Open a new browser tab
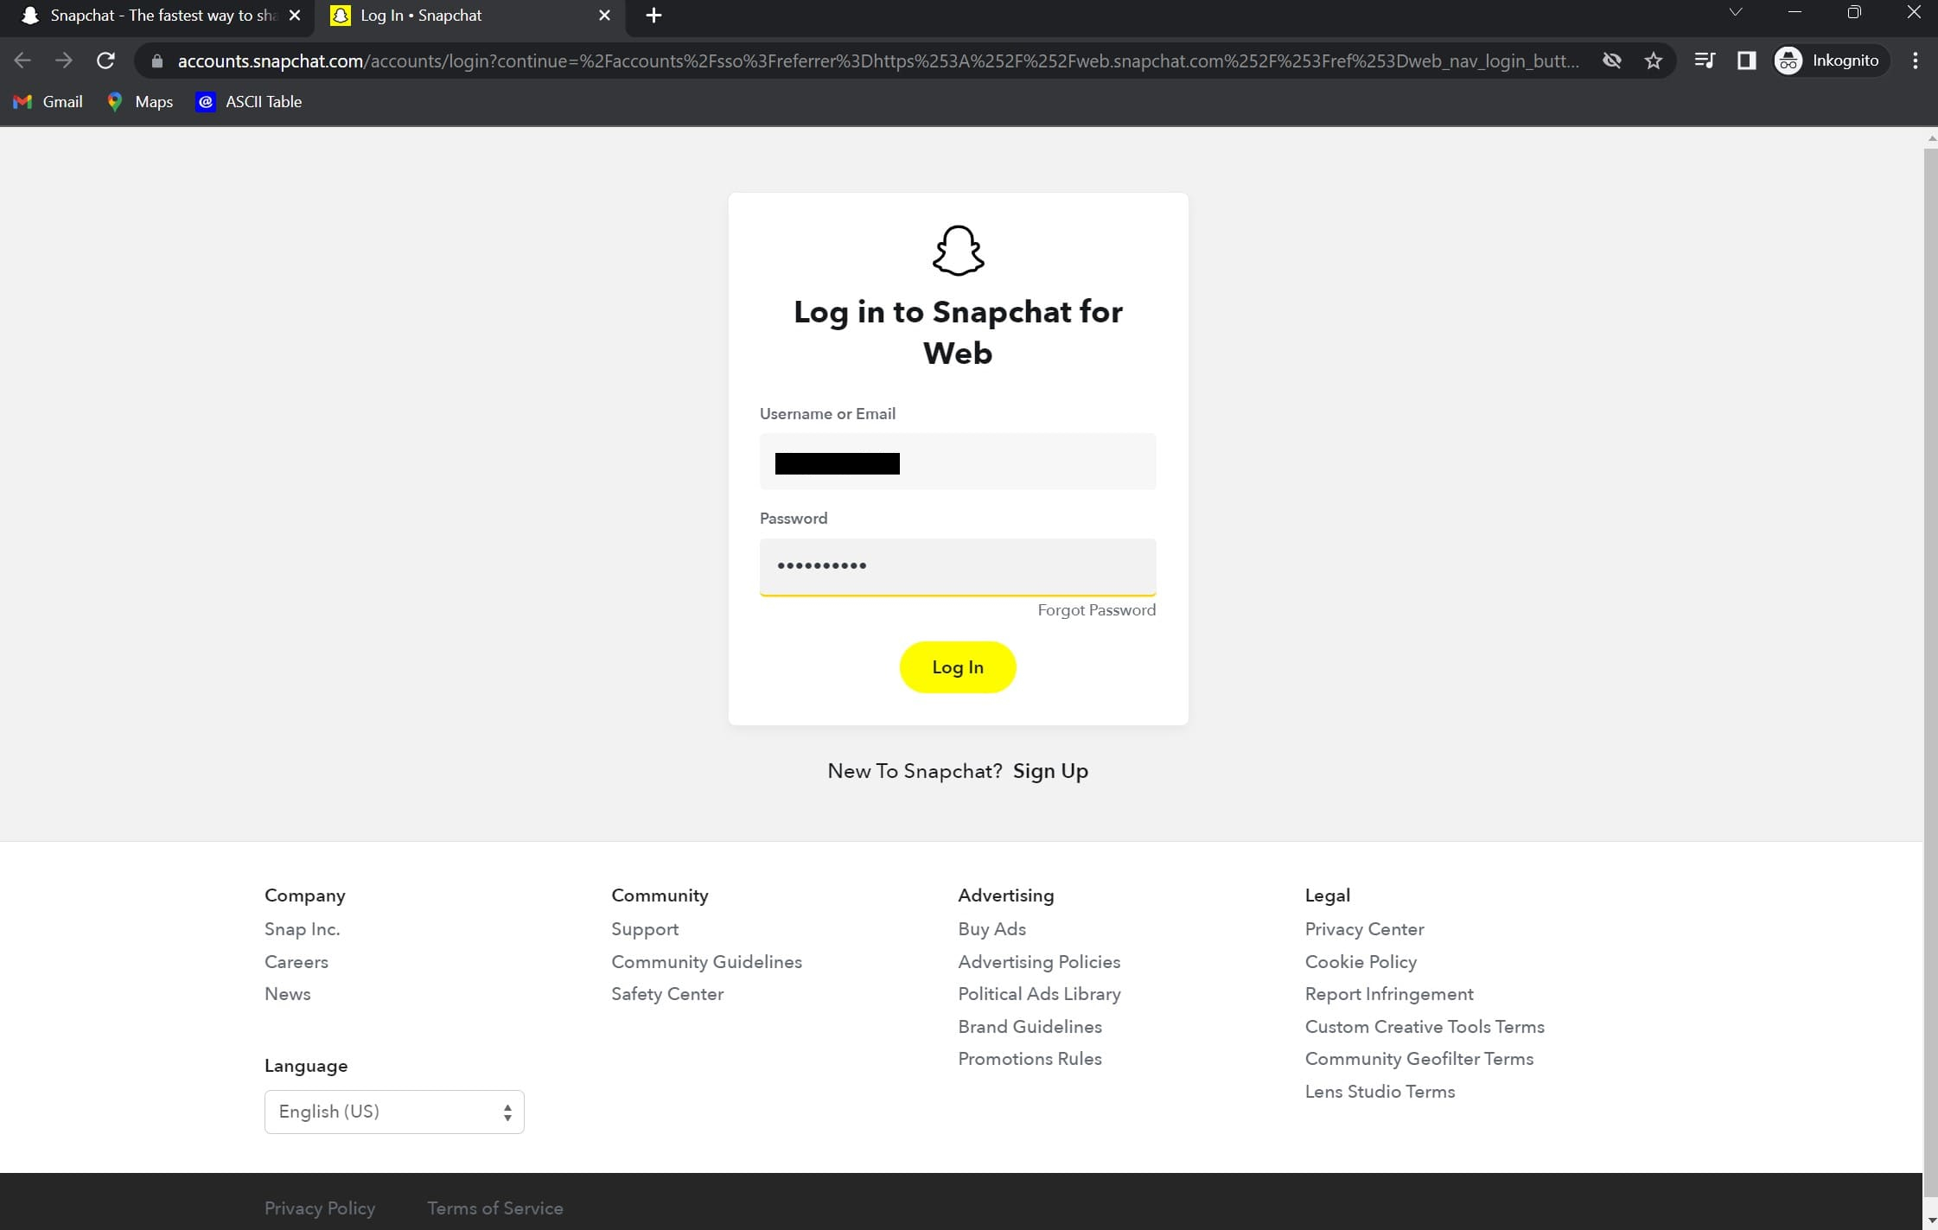 [x=653, y=16]
